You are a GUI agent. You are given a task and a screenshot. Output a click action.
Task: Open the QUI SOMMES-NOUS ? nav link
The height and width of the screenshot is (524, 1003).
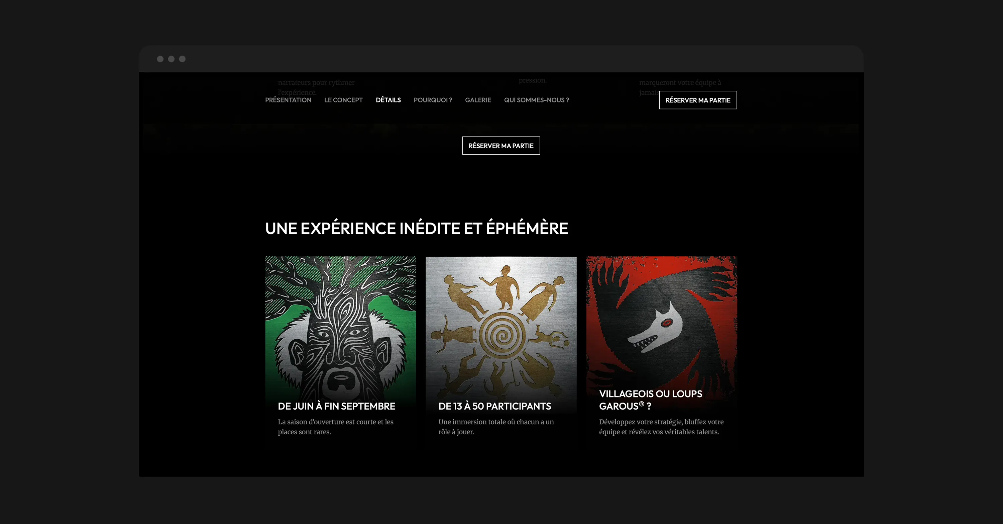click(537, 100)
